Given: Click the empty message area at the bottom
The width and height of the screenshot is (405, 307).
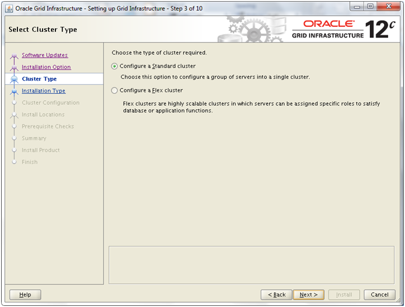Looking at the screenshot, I should coord(251,265).
